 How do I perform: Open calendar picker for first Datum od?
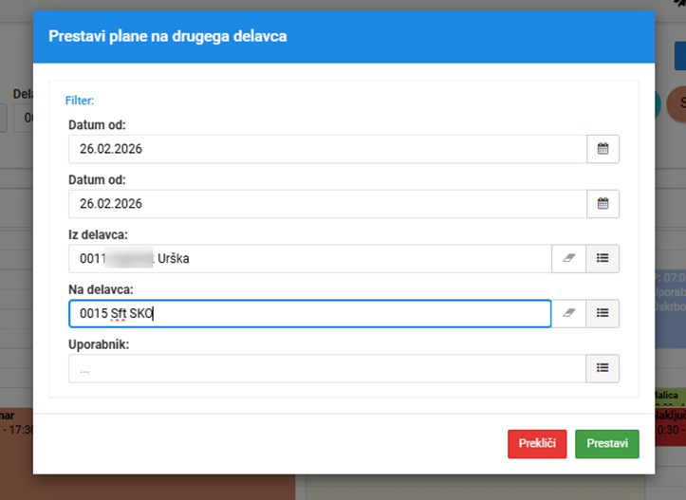click(603, 149)
